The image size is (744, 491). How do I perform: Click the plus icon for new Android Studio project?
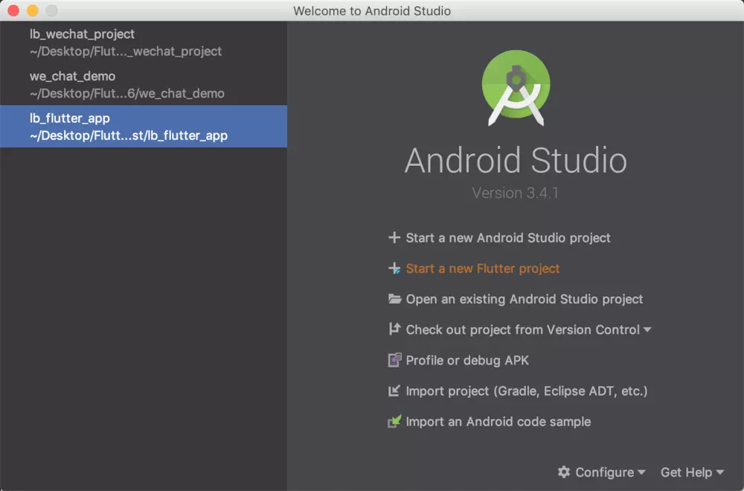pyautogui.click(x=394, y=237)
